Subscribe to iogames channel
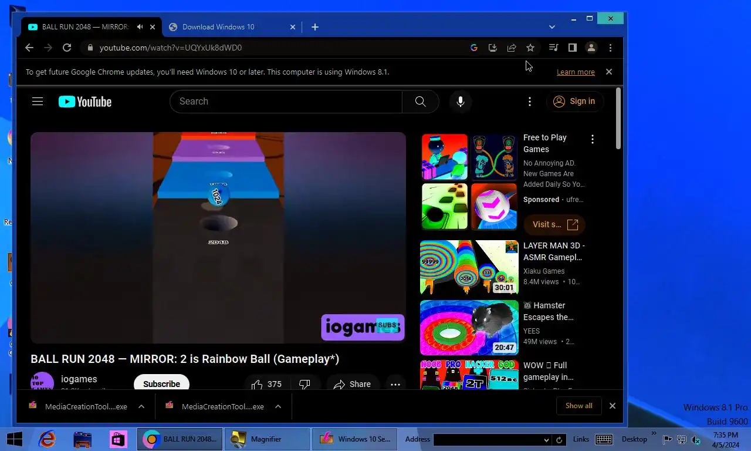 coord(161,383)
